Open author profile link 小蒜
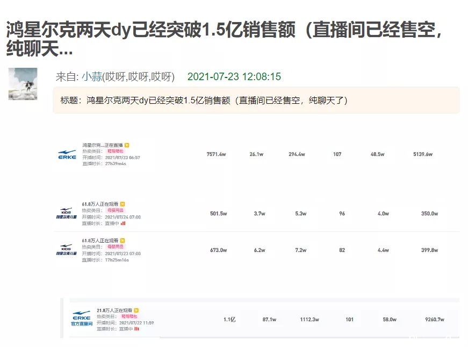The width and height of the screenshot is (468, 347). point(92,77)
